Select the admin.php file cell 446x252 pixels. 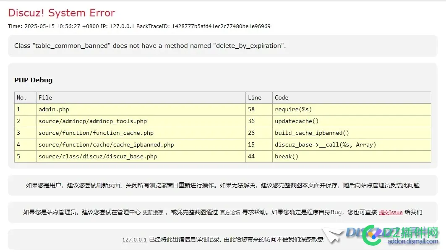point(54,110)
